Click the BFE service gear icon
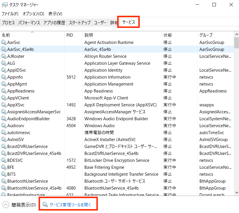This screenshot has height=213, width=239. 4,167
